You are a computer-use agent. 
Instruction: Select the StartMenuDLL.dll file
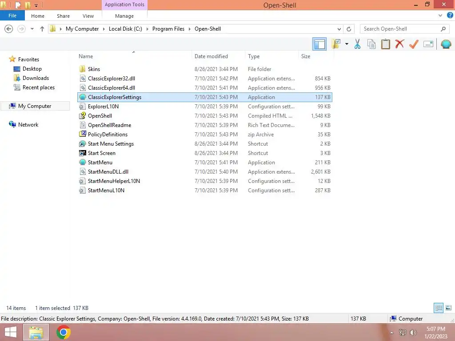click(x=204, y=172)
